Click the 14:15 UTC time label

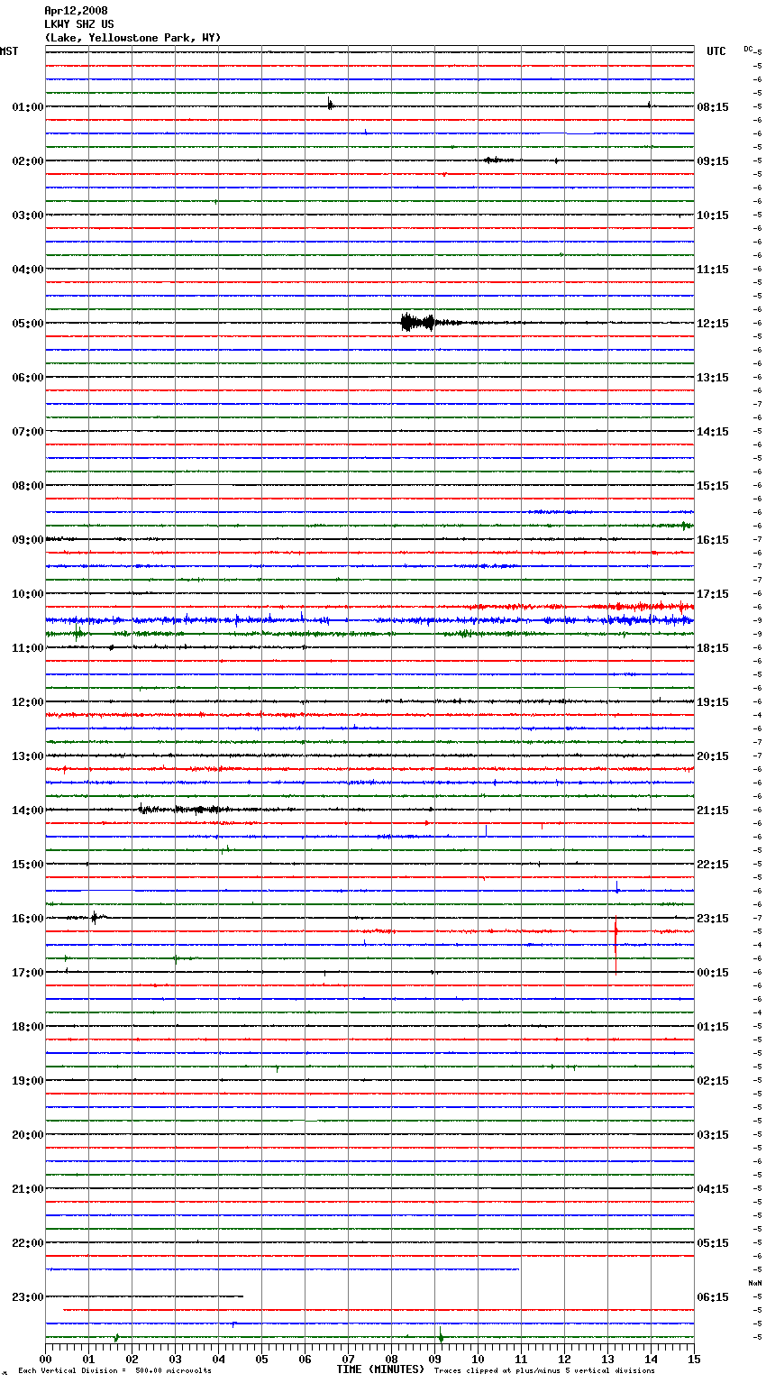click(x=713, y=432)
